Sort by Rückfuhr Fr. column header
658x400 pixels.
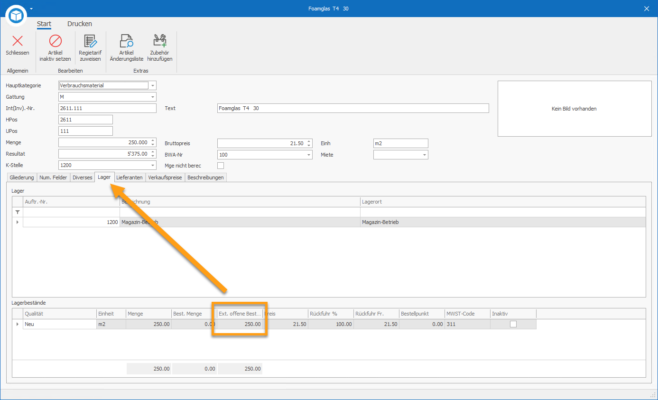(376, 314)
